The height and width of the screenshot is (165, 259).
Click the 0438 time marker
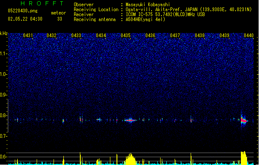(200, 35)
